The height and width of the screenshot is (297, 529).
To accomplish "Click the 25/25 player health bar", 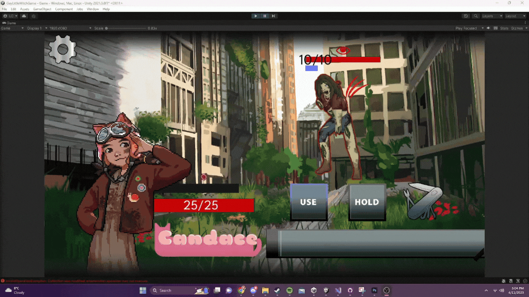I will coord(204,205).
